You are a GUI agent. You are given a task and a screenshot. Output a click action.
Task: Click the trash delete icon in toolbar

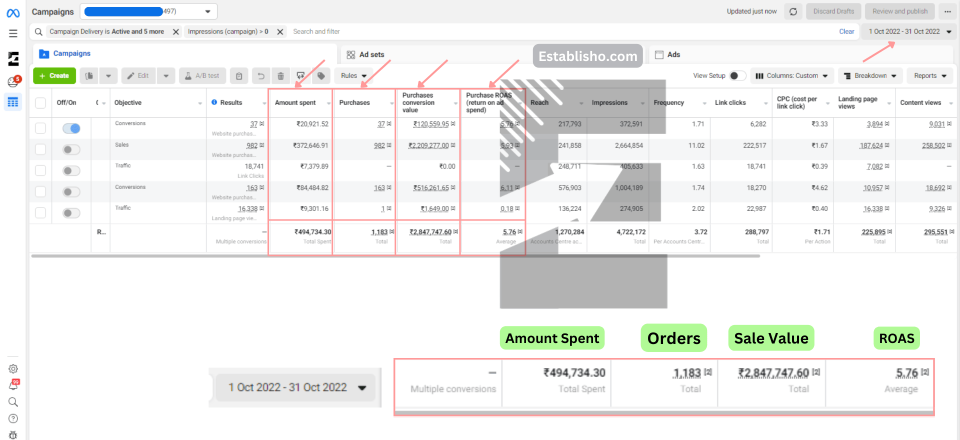[280, 76]
